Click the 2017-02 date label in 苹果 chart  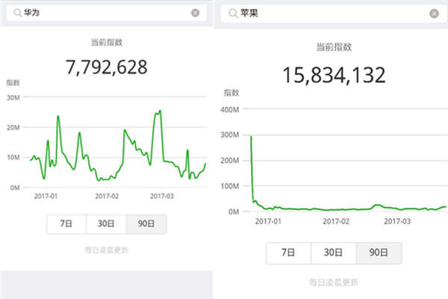(336, 221)
